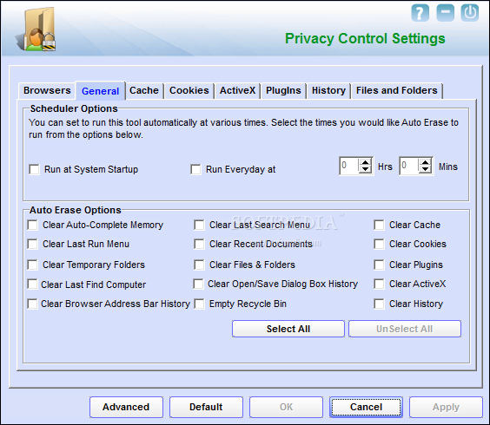
Task: Click the Default button
Action: click(206, 407)
